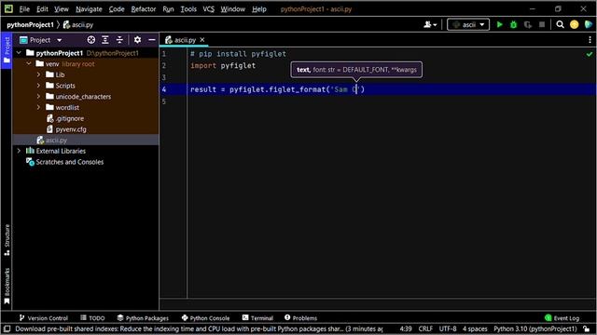This screenshot has width=597, height=335.
Task: Open the VCS menu
Action: 208,9
